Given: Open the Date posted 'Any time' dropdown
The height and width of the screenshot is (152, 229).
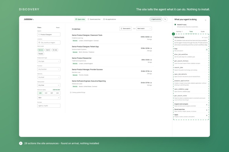Looking at the screenshot, I should 49,85.
